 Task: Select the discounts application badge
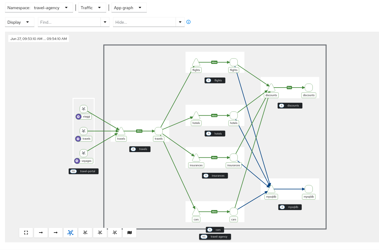[290, 105]
